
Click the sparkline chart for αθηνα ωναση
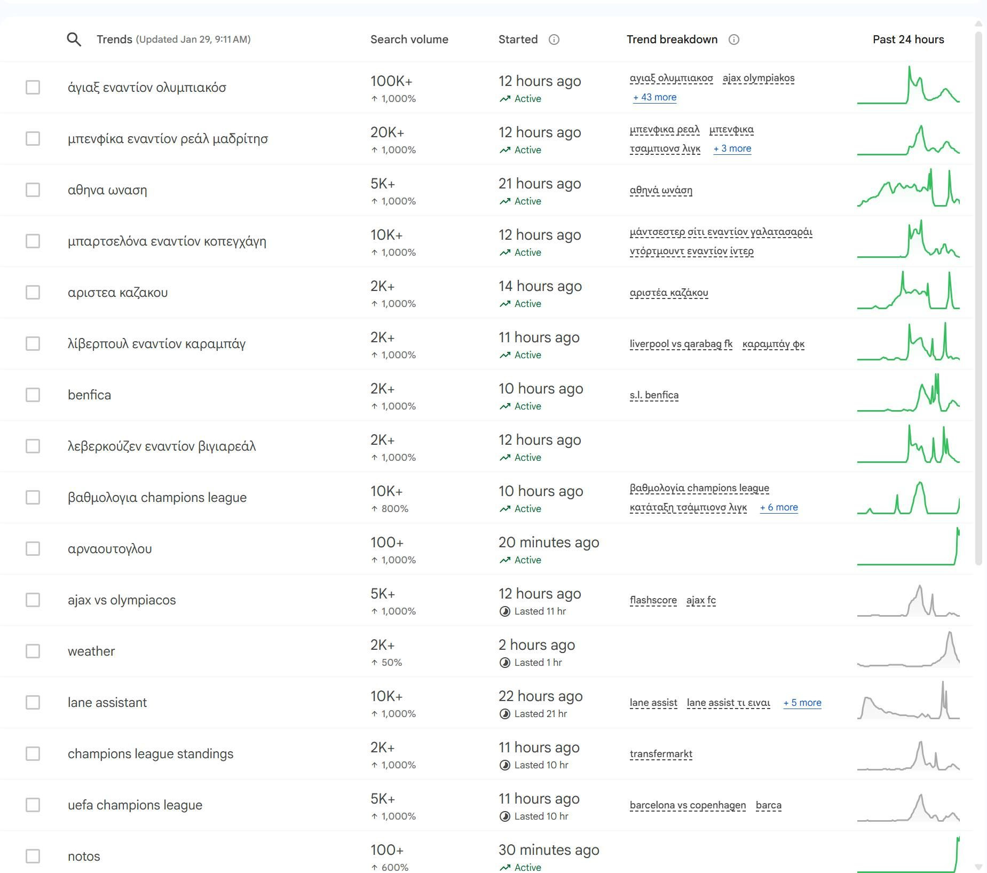[908, 190]
